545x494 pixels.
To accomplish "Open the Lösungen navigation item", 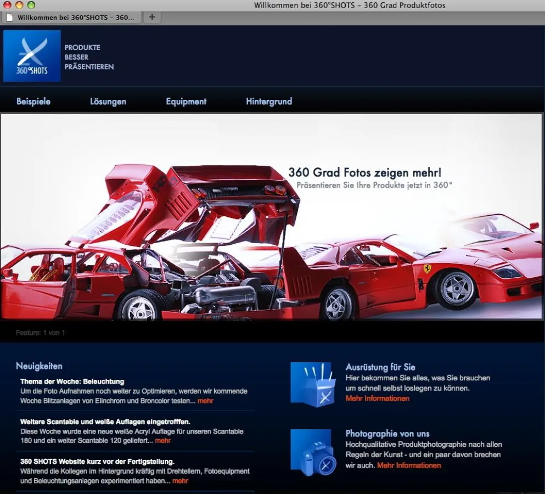I will 108,102.
